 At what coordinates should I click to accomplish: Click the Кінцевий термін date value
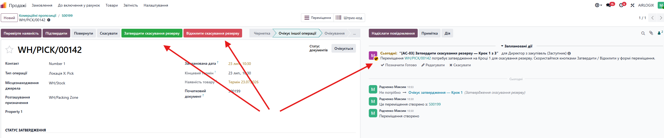click(x=239, y=73)
